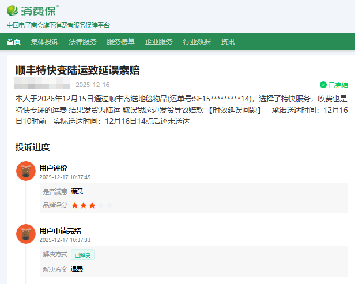Image resolution: width=355 pixels, height=284 pixels.
Task: Navigate to 行业数据 section
Action: (x=197, y=41)
